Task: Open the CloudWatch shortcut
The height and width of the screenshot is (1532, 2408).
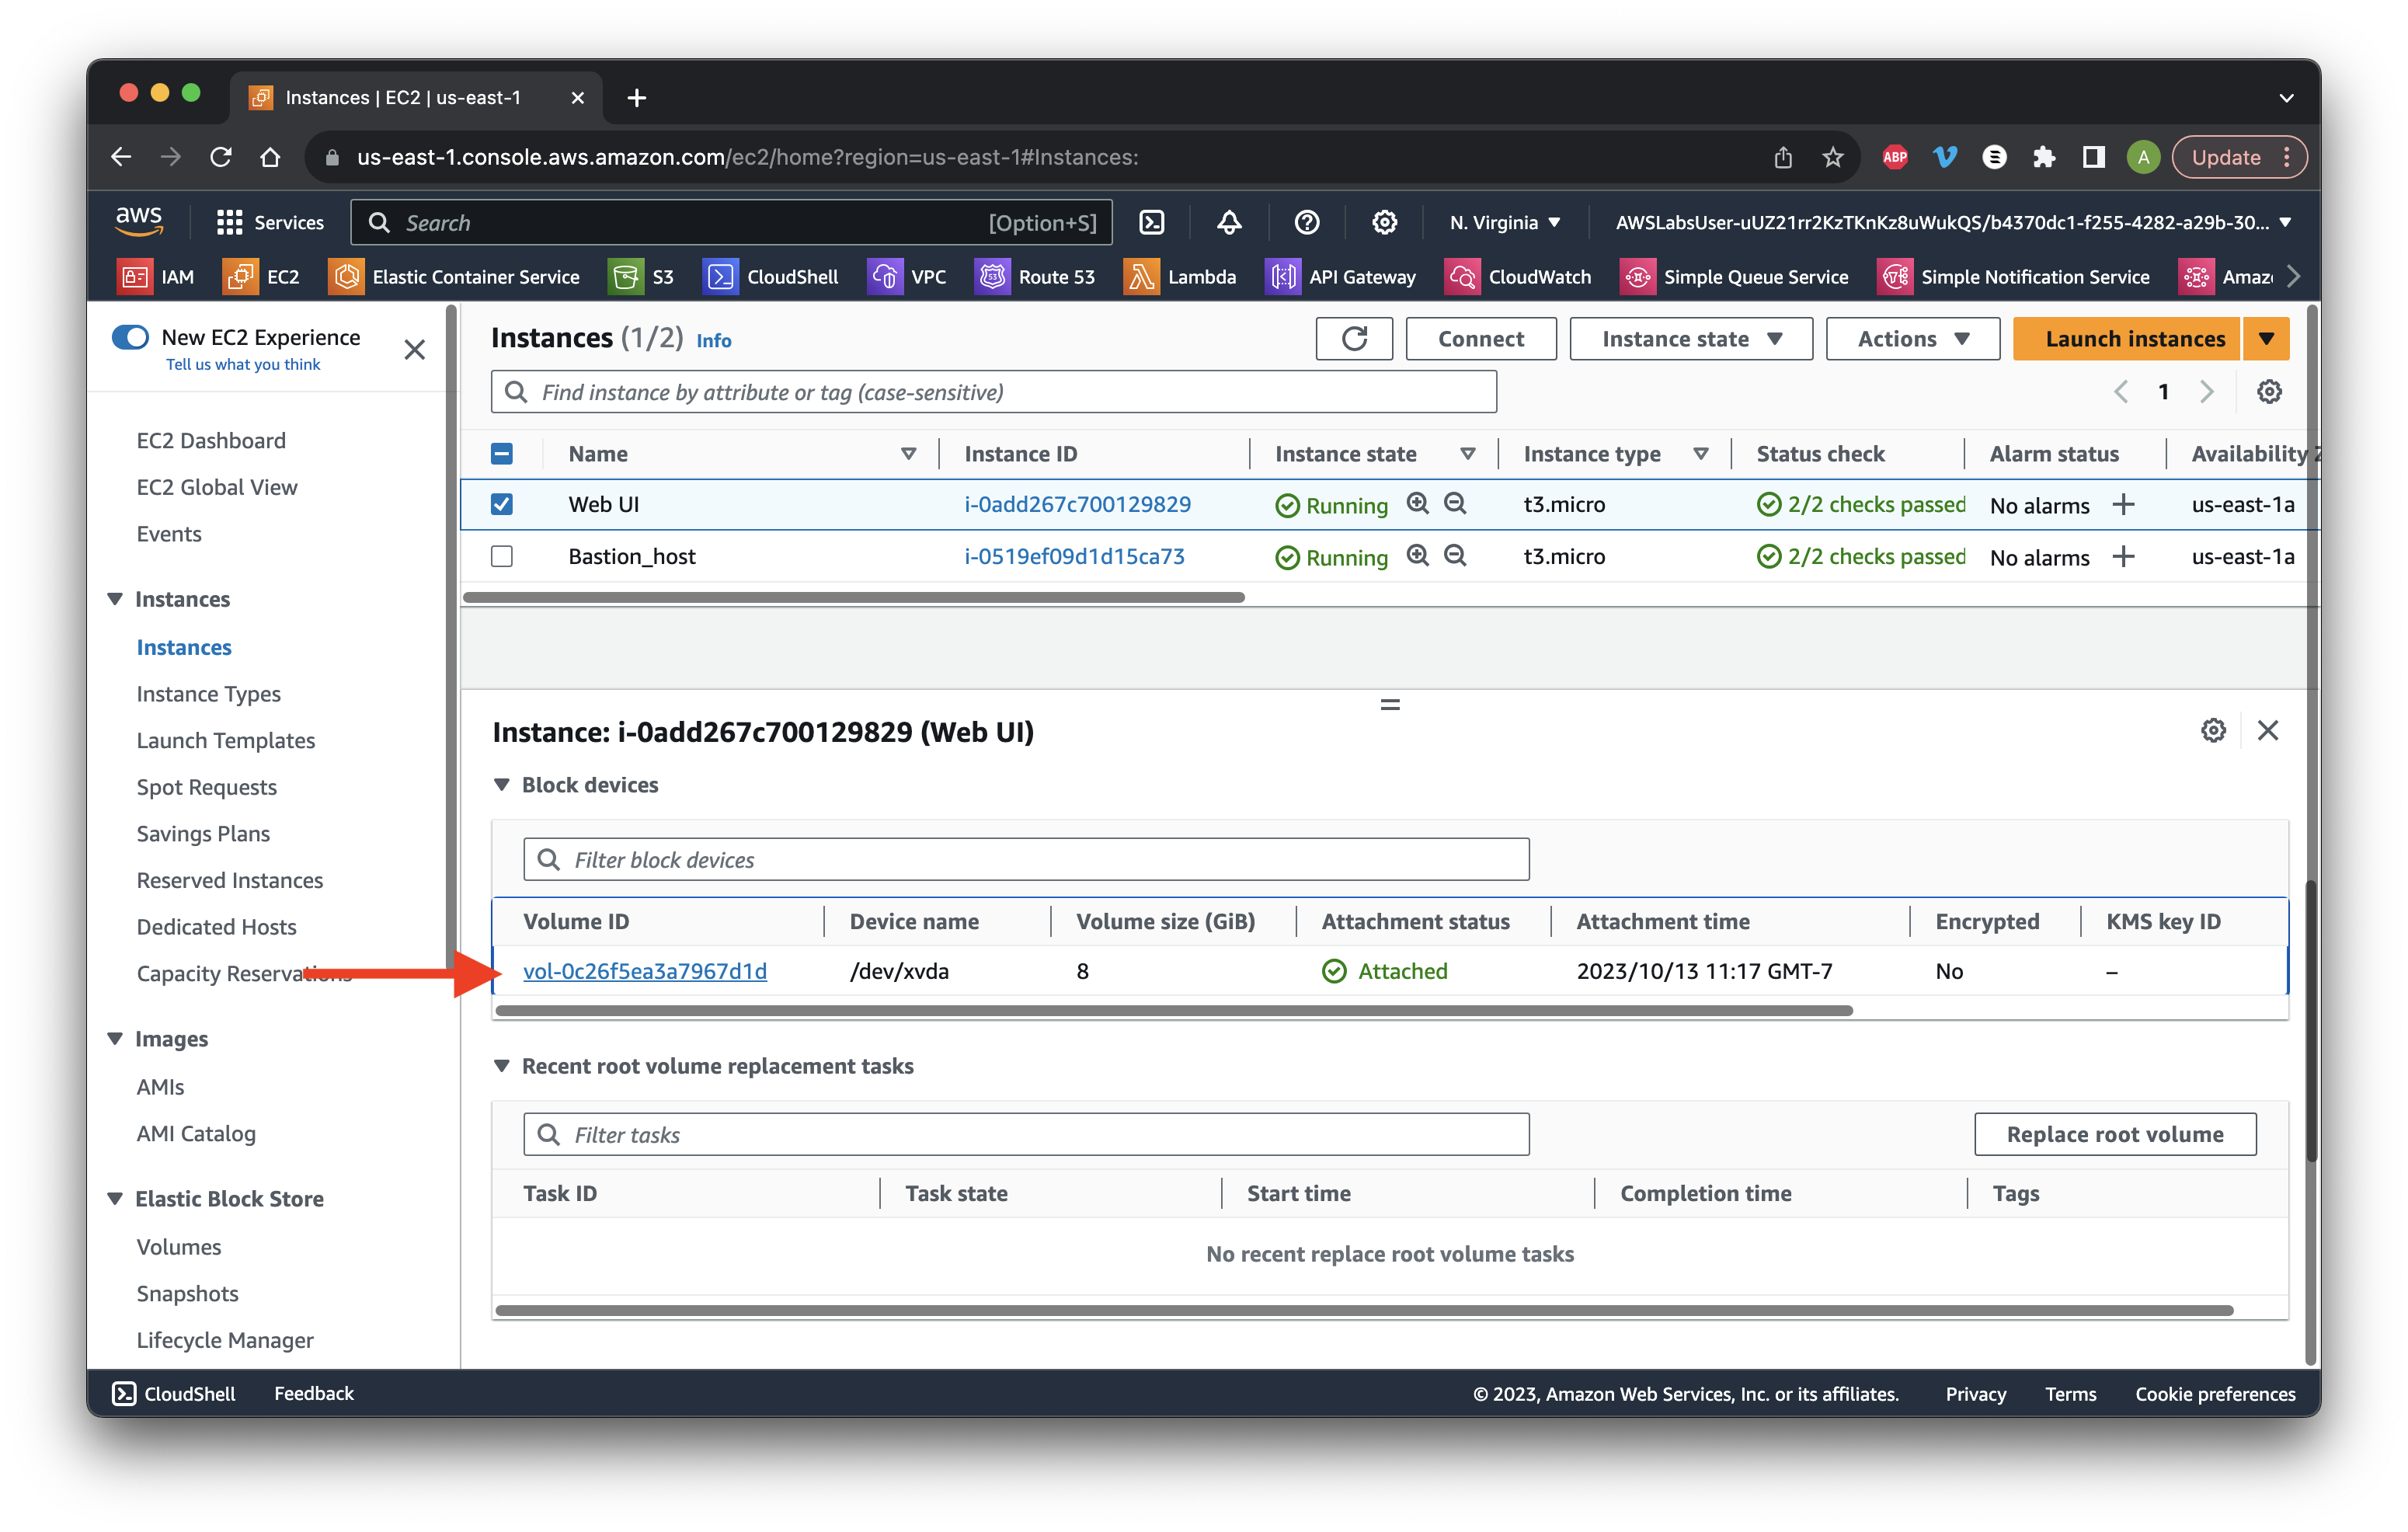Action: [1518, 277]
